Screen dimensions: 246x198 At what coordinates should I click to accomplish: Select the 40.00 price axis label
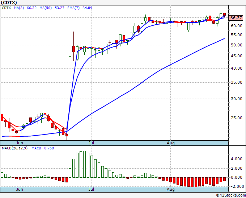(237, 68)
